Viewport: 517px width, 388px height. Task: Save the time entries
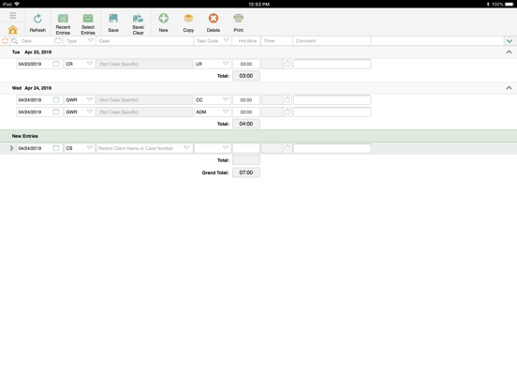click(x=113, y=22)
